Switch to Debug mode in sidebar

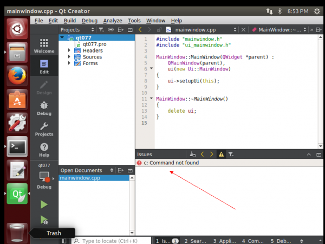44,108
